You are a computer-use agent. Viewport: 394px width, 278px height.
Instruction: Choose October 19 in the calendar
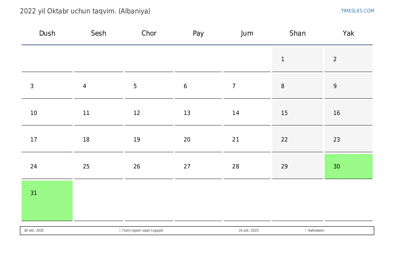[x=149, y=140]
